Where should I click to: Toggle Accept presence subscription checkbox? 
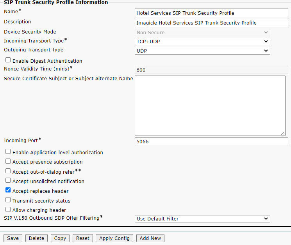(x=8, y=161)
